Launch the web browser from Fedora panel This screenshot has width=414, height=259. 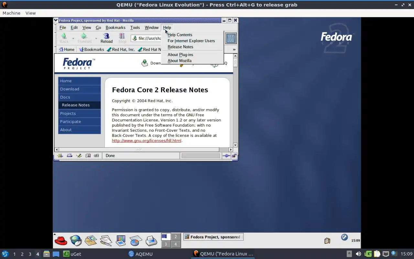coord(76,241)
